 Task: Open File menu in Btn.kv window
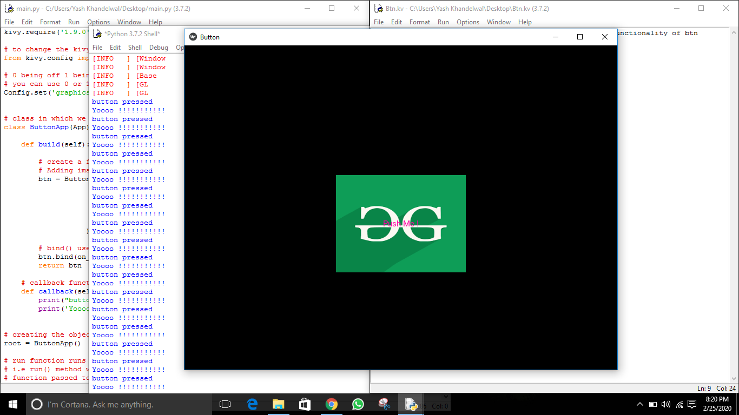coord(379,22)
